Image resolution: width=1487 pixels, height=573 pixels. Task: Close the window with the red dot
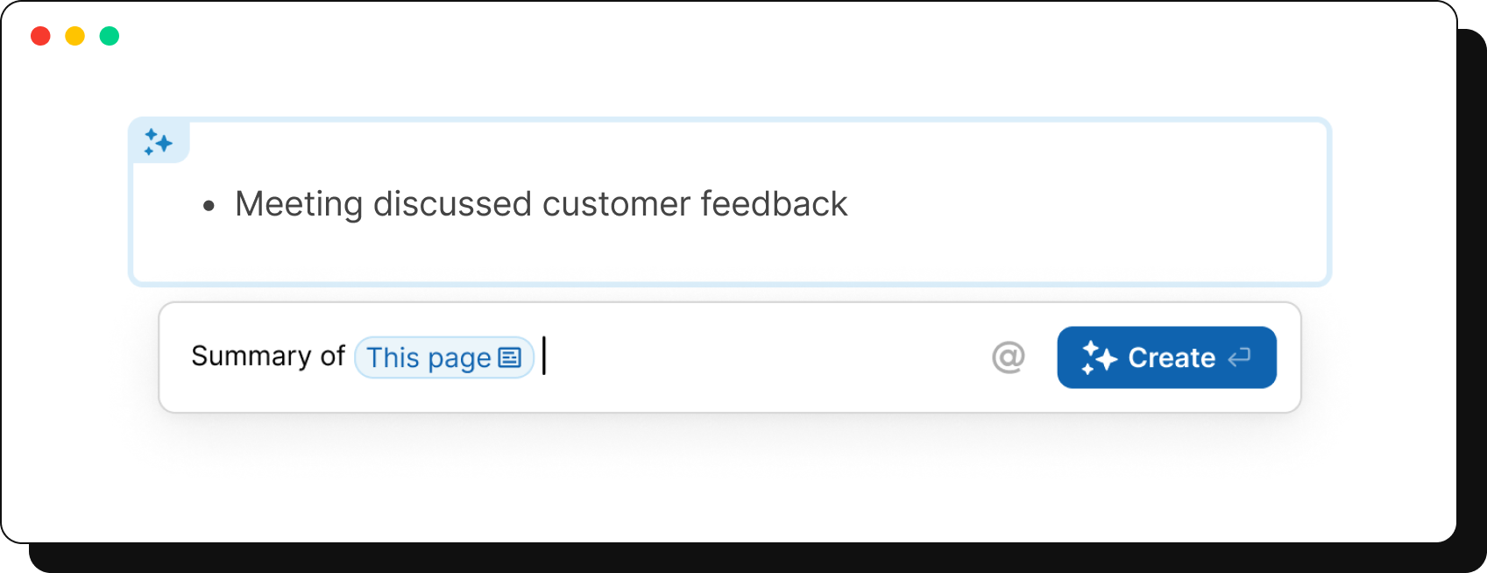(40, 36)
